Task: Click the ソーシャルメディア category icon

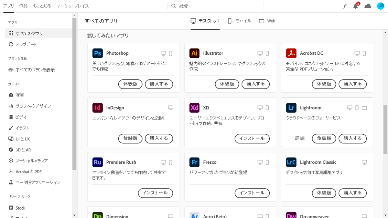Action: coord(11,161)
